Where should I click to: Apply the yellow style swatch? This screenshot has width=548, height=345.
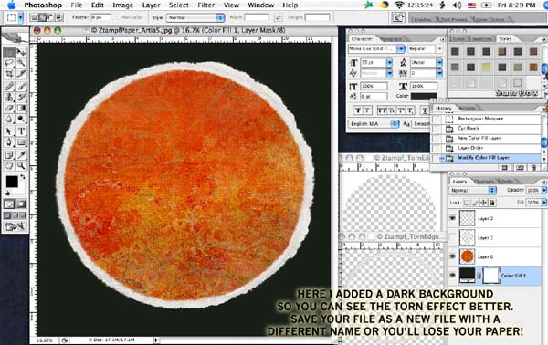point(486,67)
